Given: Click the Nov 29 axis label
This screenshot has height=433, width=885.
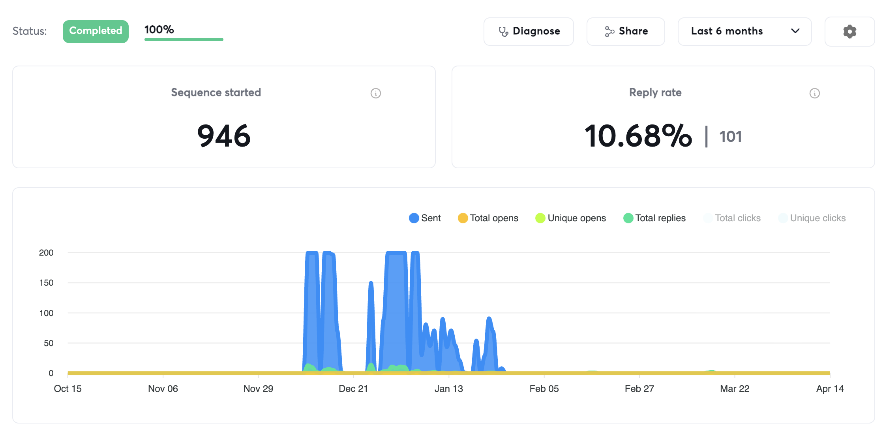Looking at the screenshot, I should click(x=258, y=389).
